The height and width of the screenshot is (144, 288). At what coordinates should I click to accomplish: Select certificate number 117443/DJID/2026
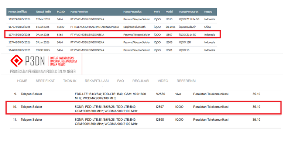pyautogui.click(x=20, y=35)
